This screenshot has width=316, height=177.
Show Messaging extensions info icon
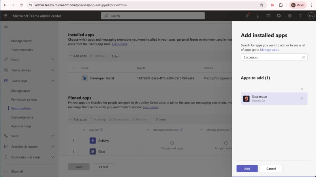click(x=181, y=130)
